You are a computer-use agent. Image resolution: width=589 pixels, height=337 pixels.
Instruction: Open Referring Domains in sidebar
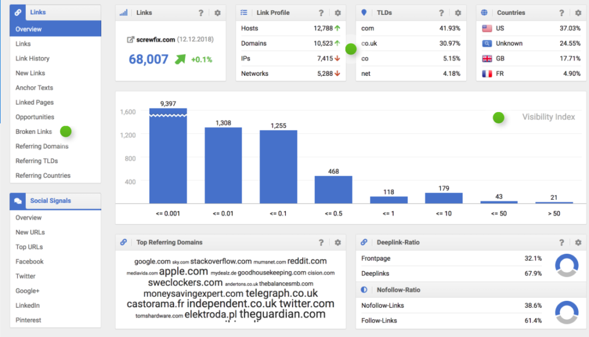[x=42, y=146]
